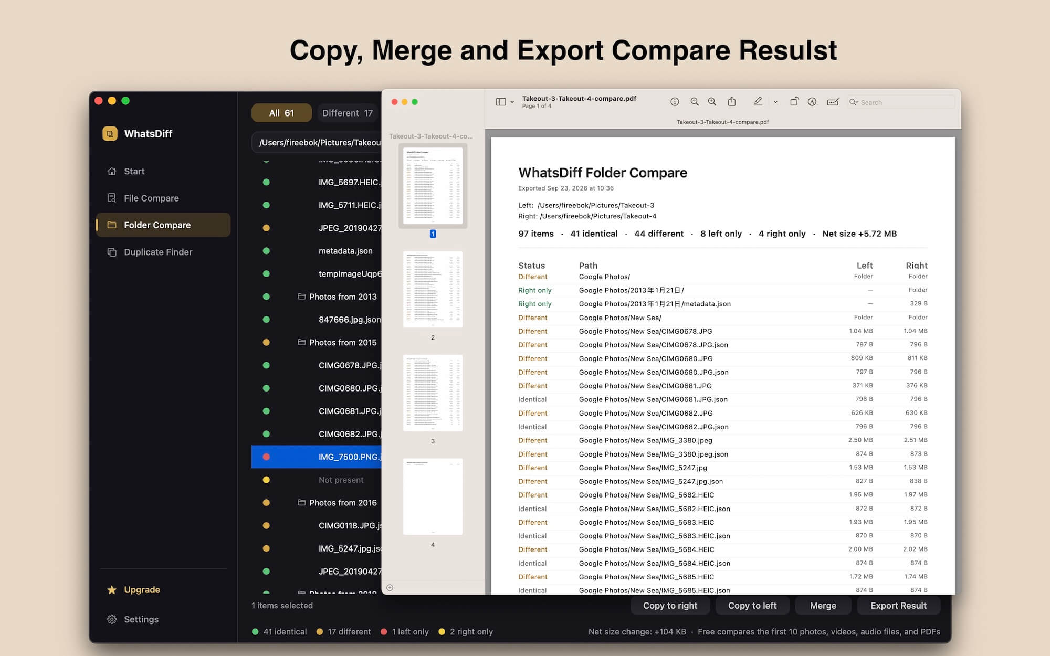Click the Share icon in Preview toolbar
Image resolution: width=1050 pixels, height=656 pixels.
pyautogui.click(x=732, y=101)
